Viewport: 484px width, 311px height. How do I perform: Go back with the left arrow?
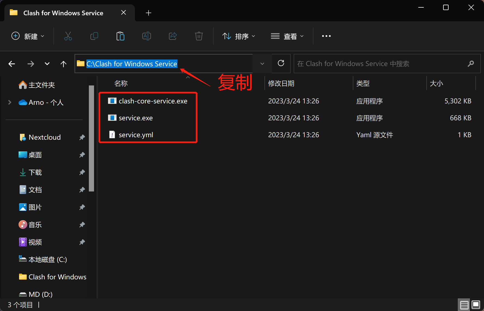[12, 64]
